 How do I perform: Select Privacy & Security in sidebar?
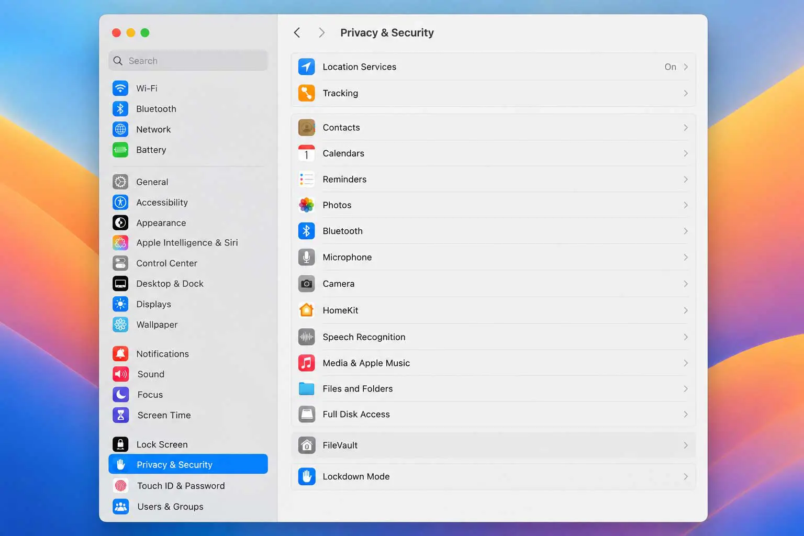[x=188, y=464]
